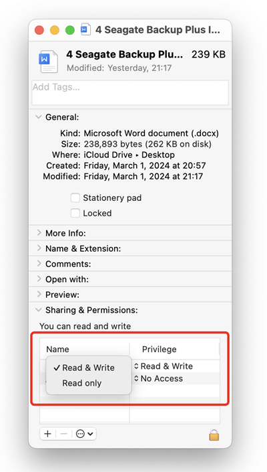This screenshot has width=267, height=472.
Task: Choose Read & Write in popup menu
Action: click(89, 368)
